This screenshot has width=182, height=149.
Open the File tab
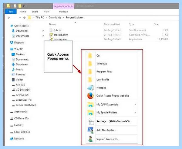pos(11,12)
